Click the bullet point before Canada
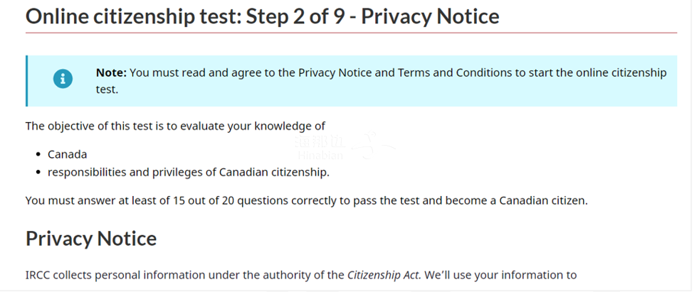Screen dimensions: 694x292 tap(38, 154)
